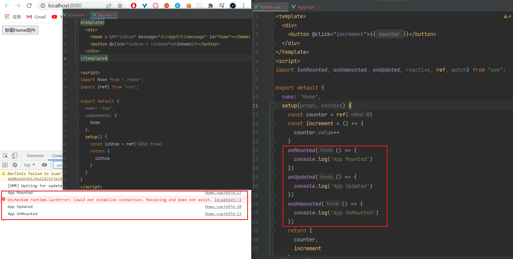Activate DevTools inspect element picker
The image size is (513, 259).
(x=5, y=156)
